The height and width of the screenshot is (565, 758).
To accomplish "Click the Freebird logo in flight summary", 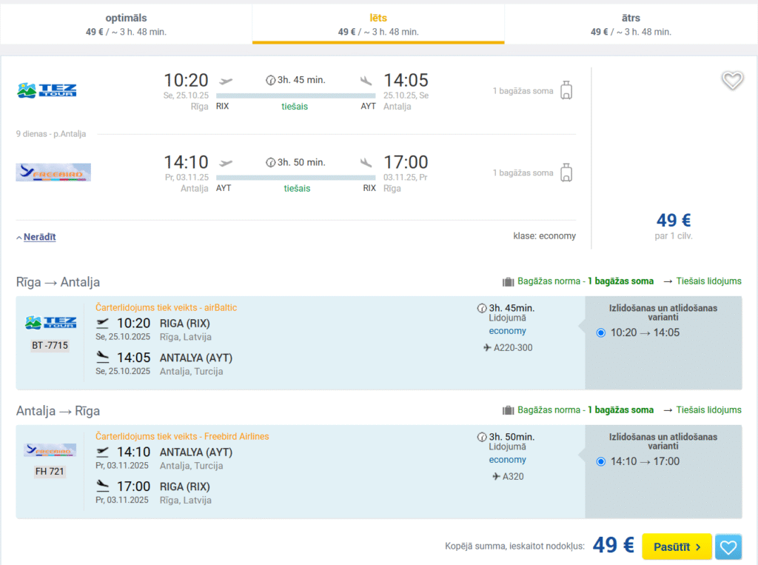I will [x=53, y=173].
